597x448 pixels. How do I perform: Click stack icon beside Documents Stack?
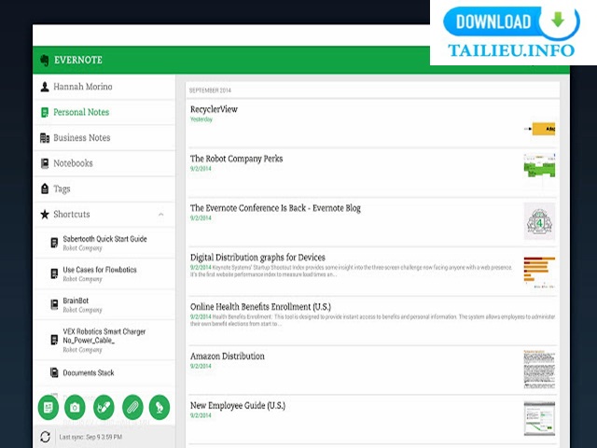54,372
